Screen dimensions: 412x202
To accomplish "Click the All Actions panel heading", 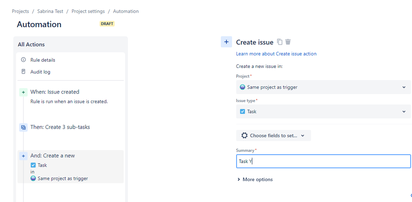I will (31, 44).
